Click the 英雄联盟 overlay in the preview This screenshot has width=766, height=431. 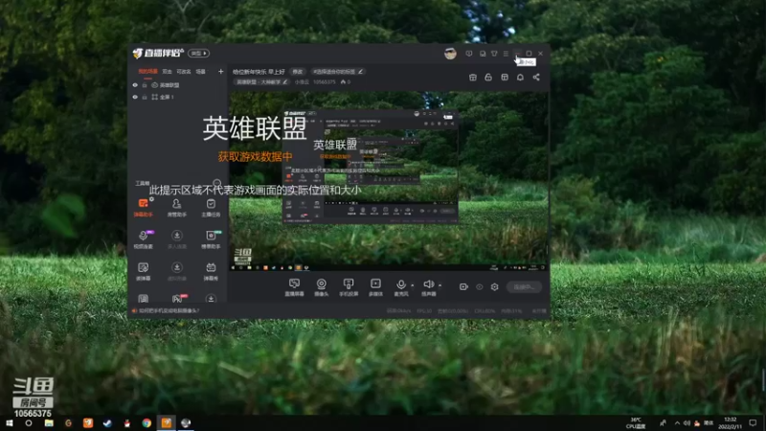tap(255, 128)
